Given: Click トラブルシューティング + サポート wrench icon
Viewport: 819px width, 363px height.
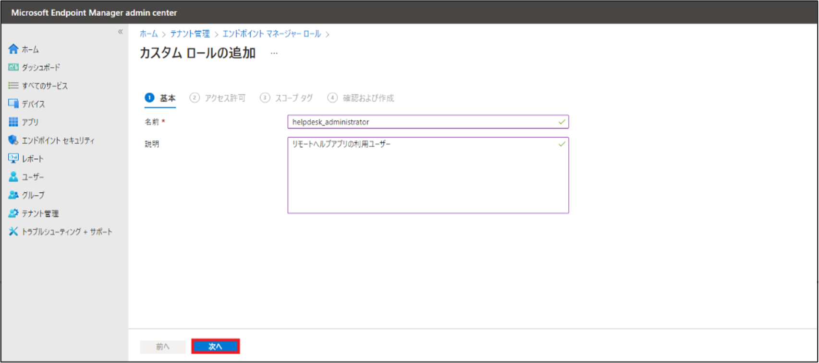Looking at the screenshot, I should (x=13, y=232).
